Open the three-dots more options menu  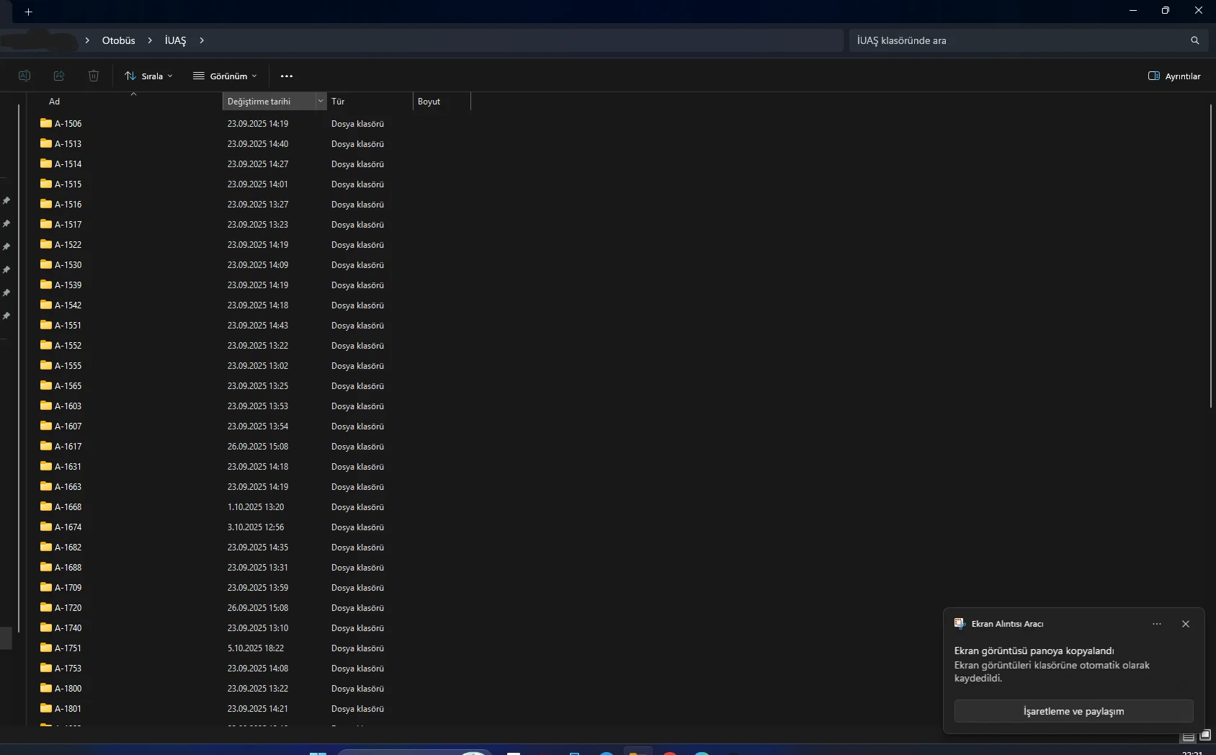click(287, 76)
